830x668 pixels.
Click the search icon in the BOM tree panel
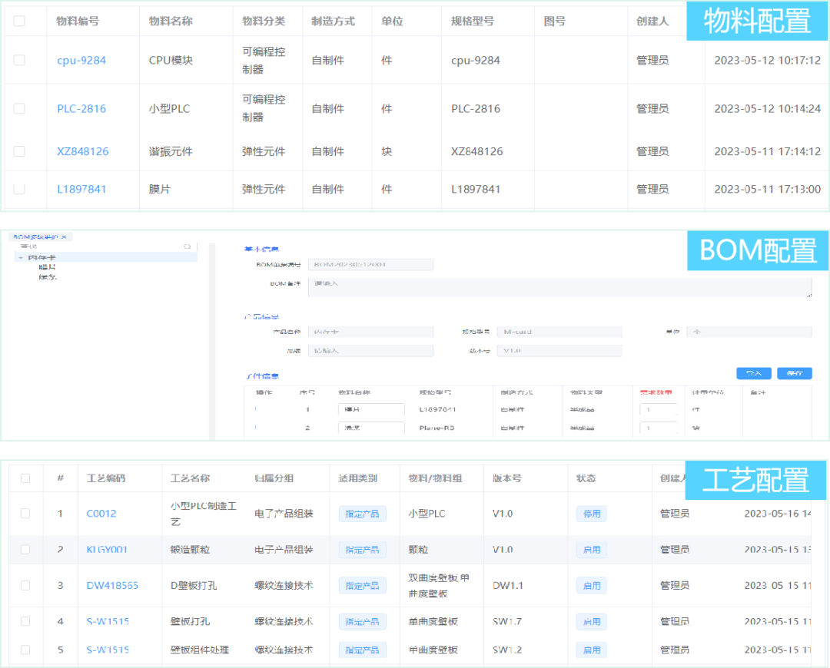(x=188, y=246)
